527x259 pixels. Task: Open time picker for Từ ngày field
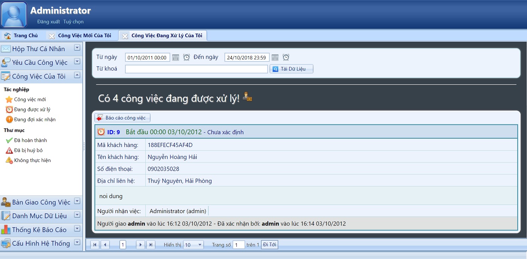[x=186, y=58]
